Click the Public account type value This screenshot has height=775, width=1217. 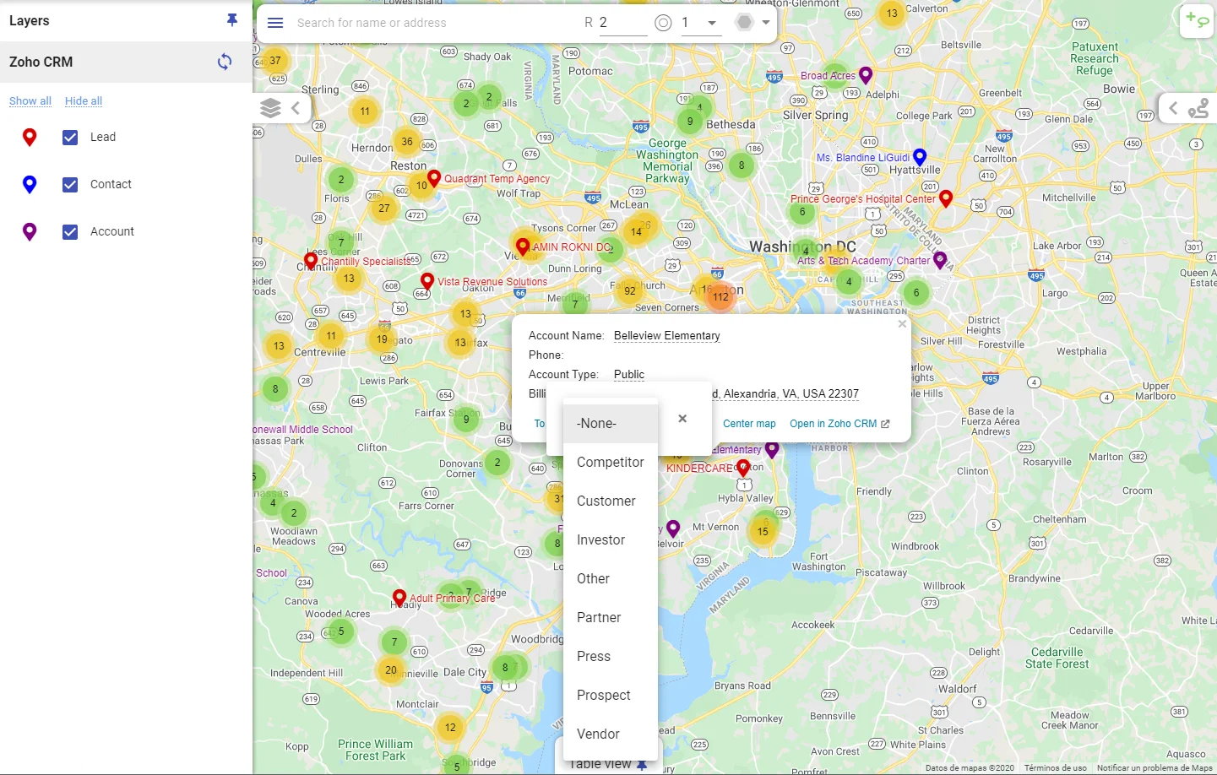click(x=629, y=375)
